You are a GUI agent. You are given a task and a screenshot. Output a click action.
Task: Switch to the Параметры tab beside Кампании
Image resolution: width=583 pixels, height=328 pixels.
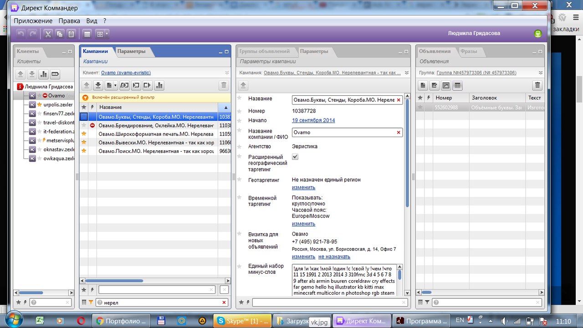[x=131, y=51]
